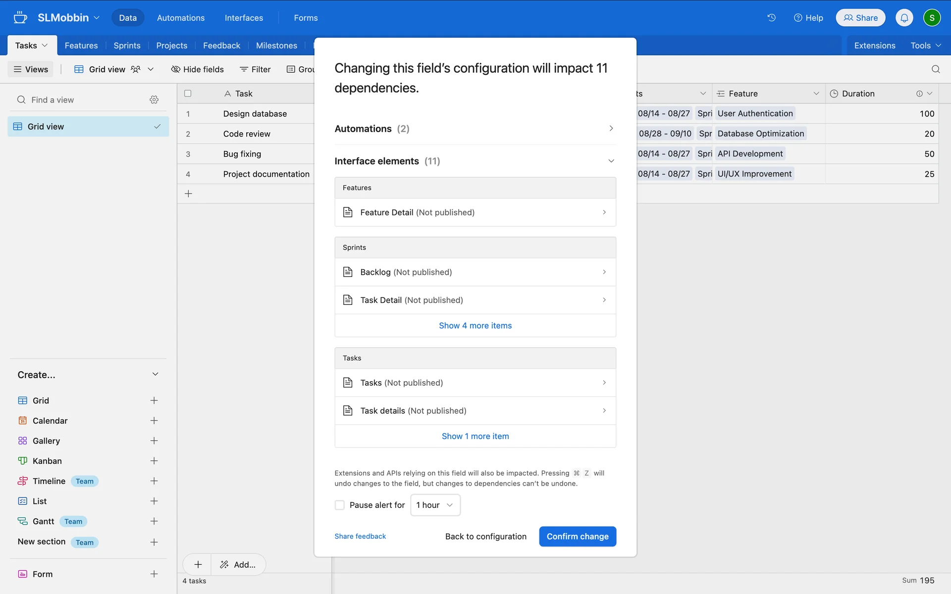
Task: Check the select-all rows checkbox in header
Action: tap(188, 94)
